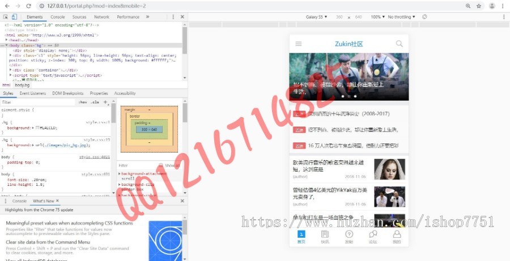Close the What's New tab

tap(58, 201)
